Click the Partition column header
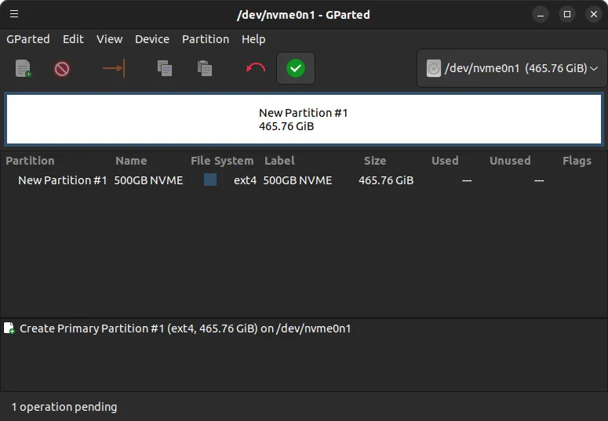 coord(31,161)
